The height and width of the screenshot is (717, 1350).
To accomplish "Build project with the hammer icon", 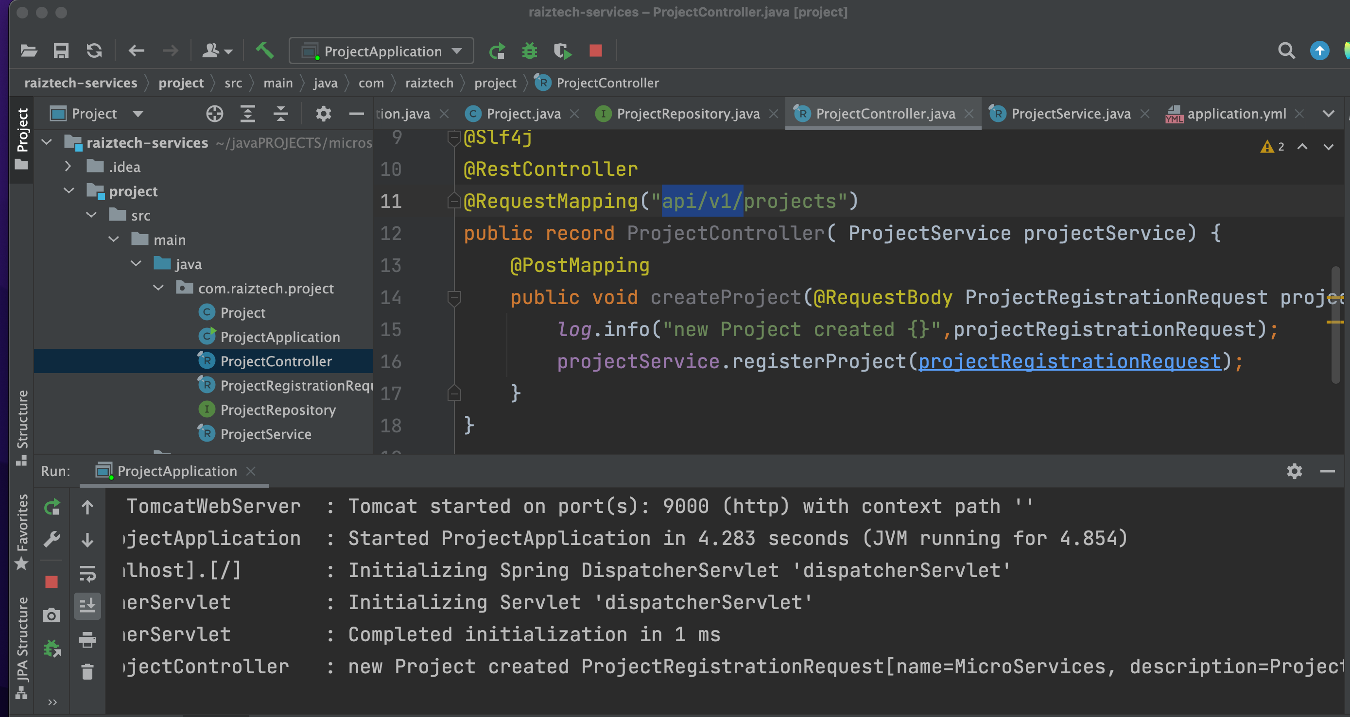I will tap(265, 51).
